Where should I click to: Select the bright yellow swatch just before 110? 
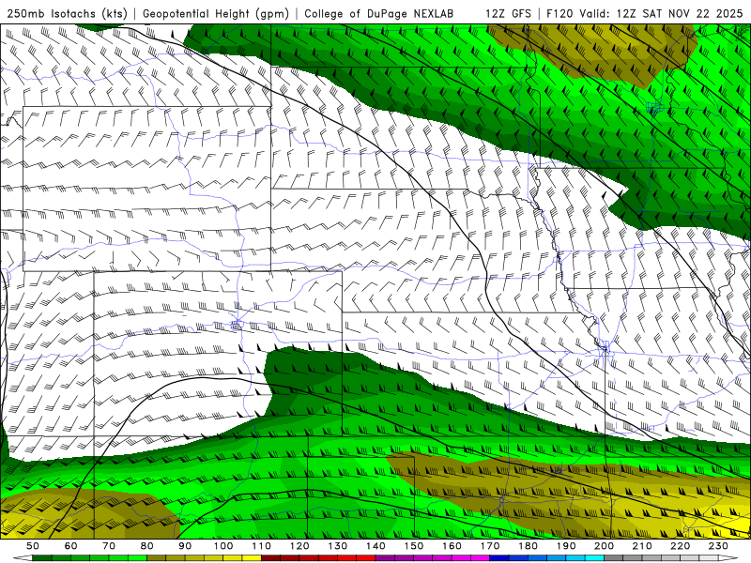tap(252, 558)
